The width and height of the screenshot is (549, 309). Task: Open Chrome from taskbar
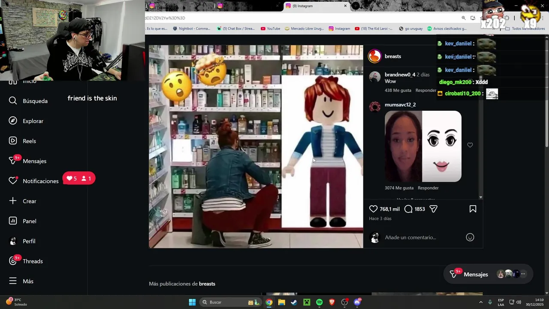point(269,302)
